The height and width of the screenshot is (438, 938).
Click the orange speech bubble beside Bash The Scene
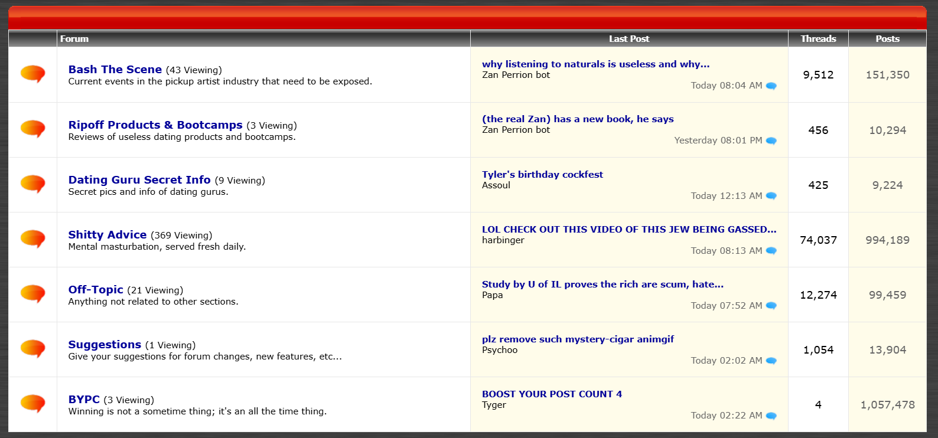pyautogui.click(x=33, y=74)
